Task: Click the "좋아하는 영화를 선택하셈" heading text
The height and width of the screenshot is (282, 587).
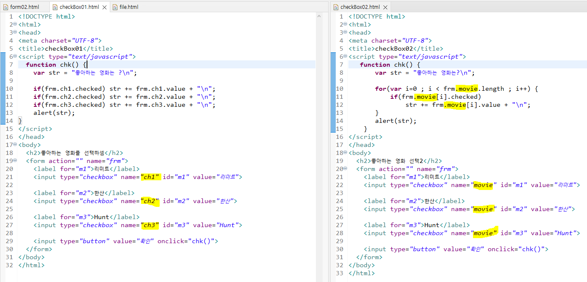Action: point(73,153)
